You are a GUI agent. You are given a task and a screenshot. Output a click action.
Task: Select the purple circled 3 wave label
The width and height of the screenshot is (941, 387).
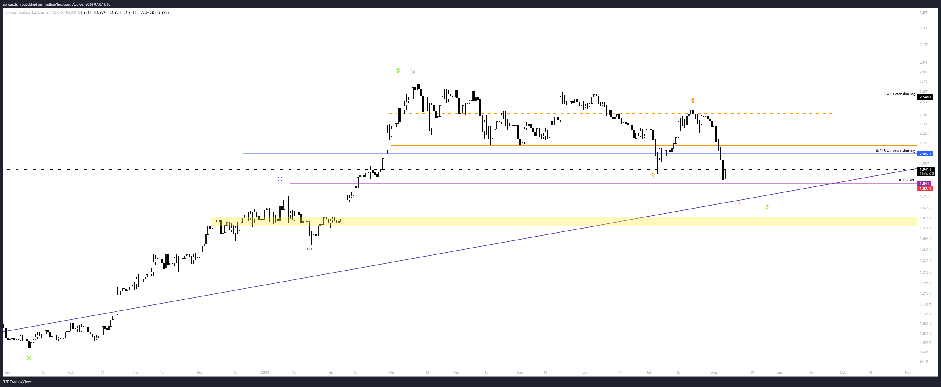412,72
